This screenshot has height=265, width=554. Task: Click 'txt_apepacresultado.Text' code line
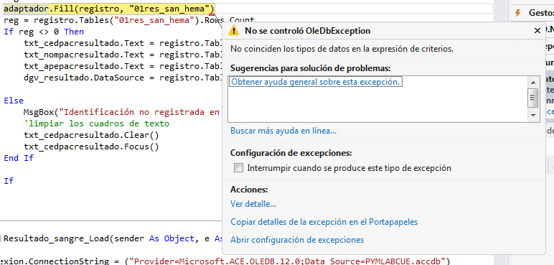pos(123,66)
